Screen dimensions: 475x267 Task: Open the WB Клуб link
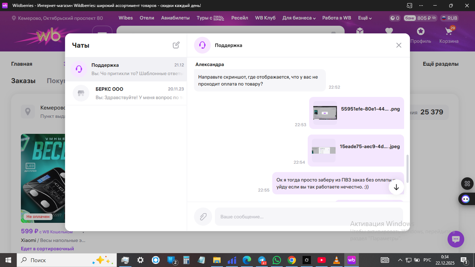265,18
